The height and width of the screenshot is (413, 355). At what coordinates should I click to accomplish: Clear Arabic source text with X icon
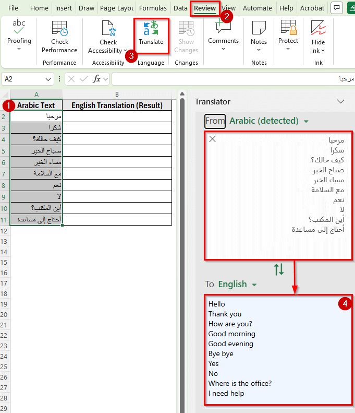213,139
